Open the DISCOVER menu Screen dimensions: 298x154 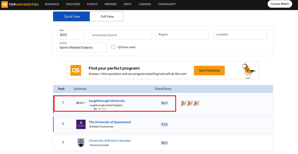coord(73,4)
